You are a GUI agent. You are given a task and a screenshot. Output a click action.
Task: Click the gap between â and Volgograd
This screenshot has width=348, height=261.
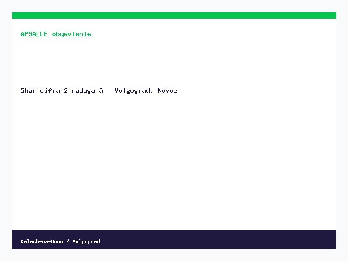point(109,90)
